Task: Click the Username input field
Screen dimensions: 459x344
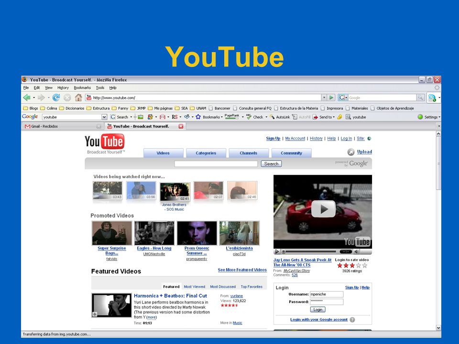Action: tap(327, 294)
